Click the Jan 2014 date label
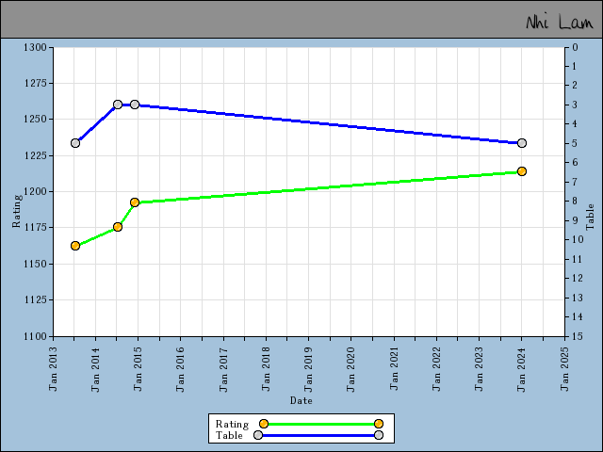This screenshot has height=452, width=603. click(95, 369)
